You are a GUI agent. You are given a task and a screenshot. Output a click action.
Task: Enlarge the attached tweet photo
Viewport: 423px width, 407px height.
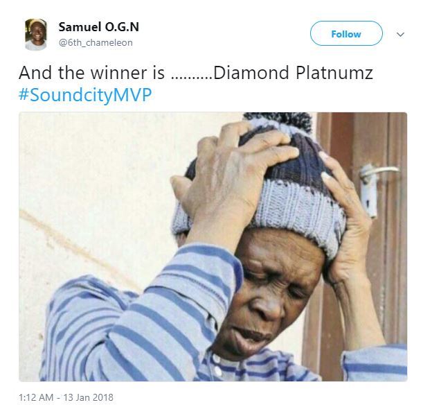213,246
